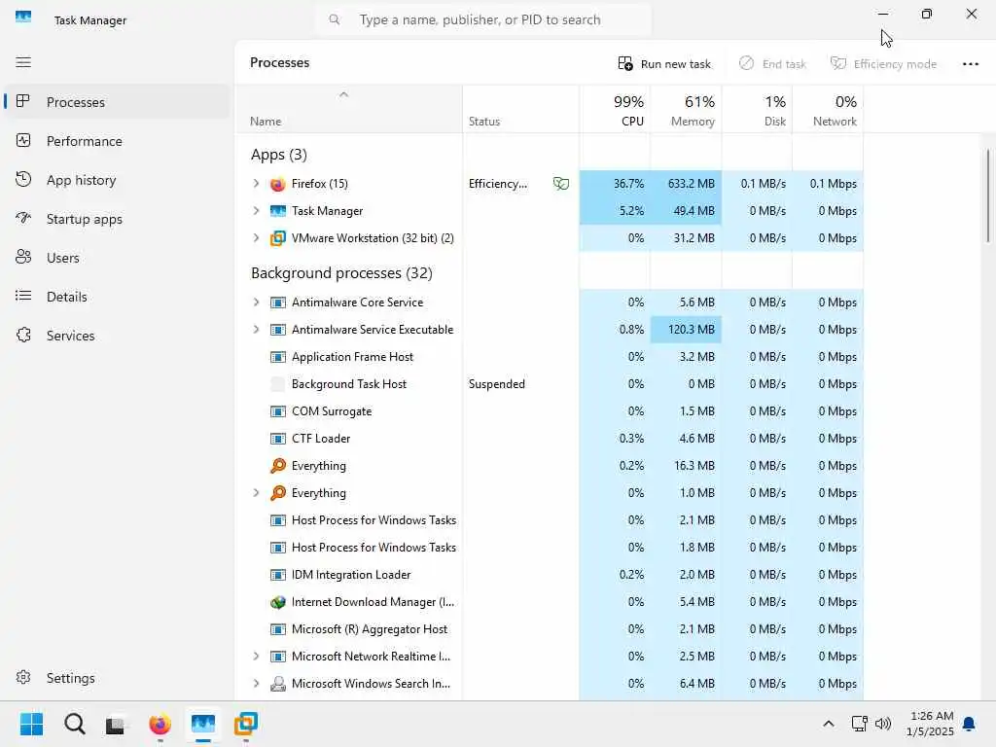Select the IDM Integration Loader row

click(x=551, y=574)
